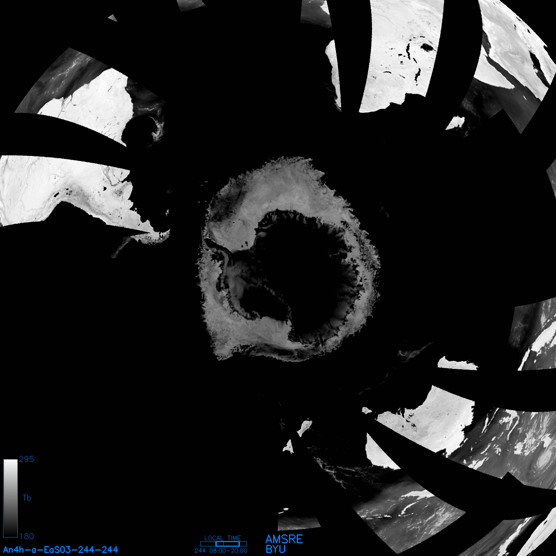Click the 180 minimum scale value
556x556 pixels.
(27, 536)
